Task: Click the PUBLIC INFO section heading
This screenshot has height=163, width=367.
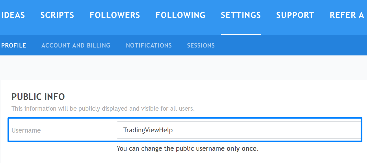Action: [38, 97]
